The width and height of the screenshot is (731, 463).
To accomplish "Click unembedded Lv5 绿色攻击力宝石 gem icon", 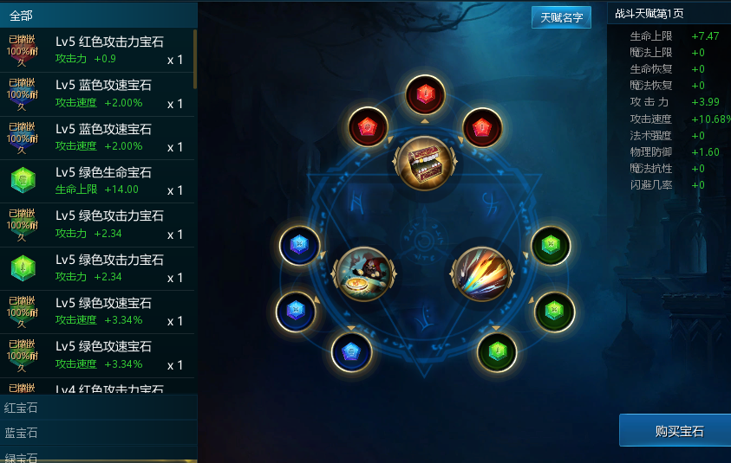I will coord(23,268).
